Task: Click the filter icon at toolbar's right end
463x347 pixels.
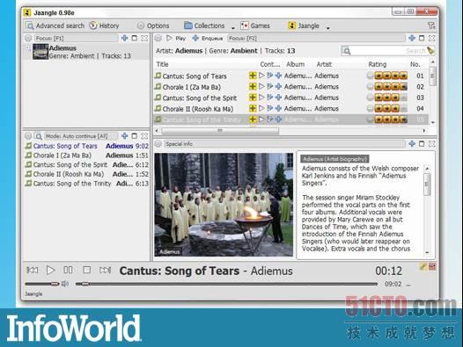Action: click(x=431, y=25)
